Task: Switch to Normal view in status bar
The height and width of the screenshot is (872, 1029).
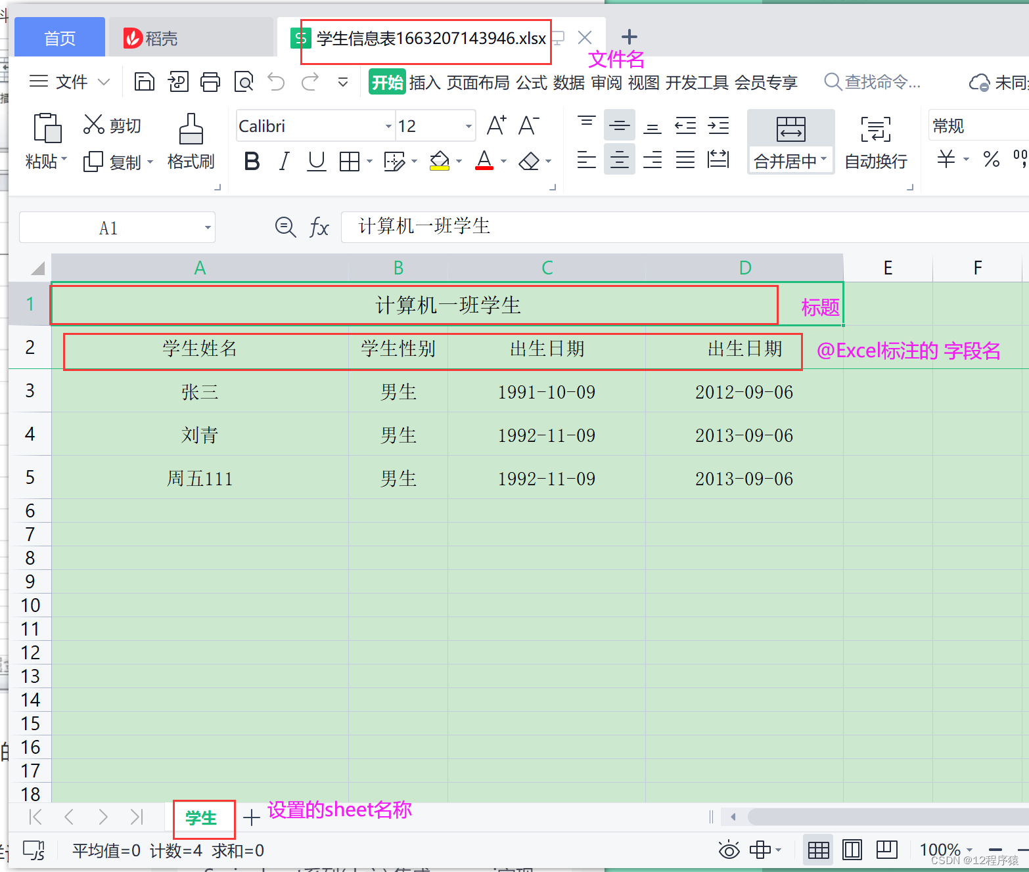Action: (818, 850)
